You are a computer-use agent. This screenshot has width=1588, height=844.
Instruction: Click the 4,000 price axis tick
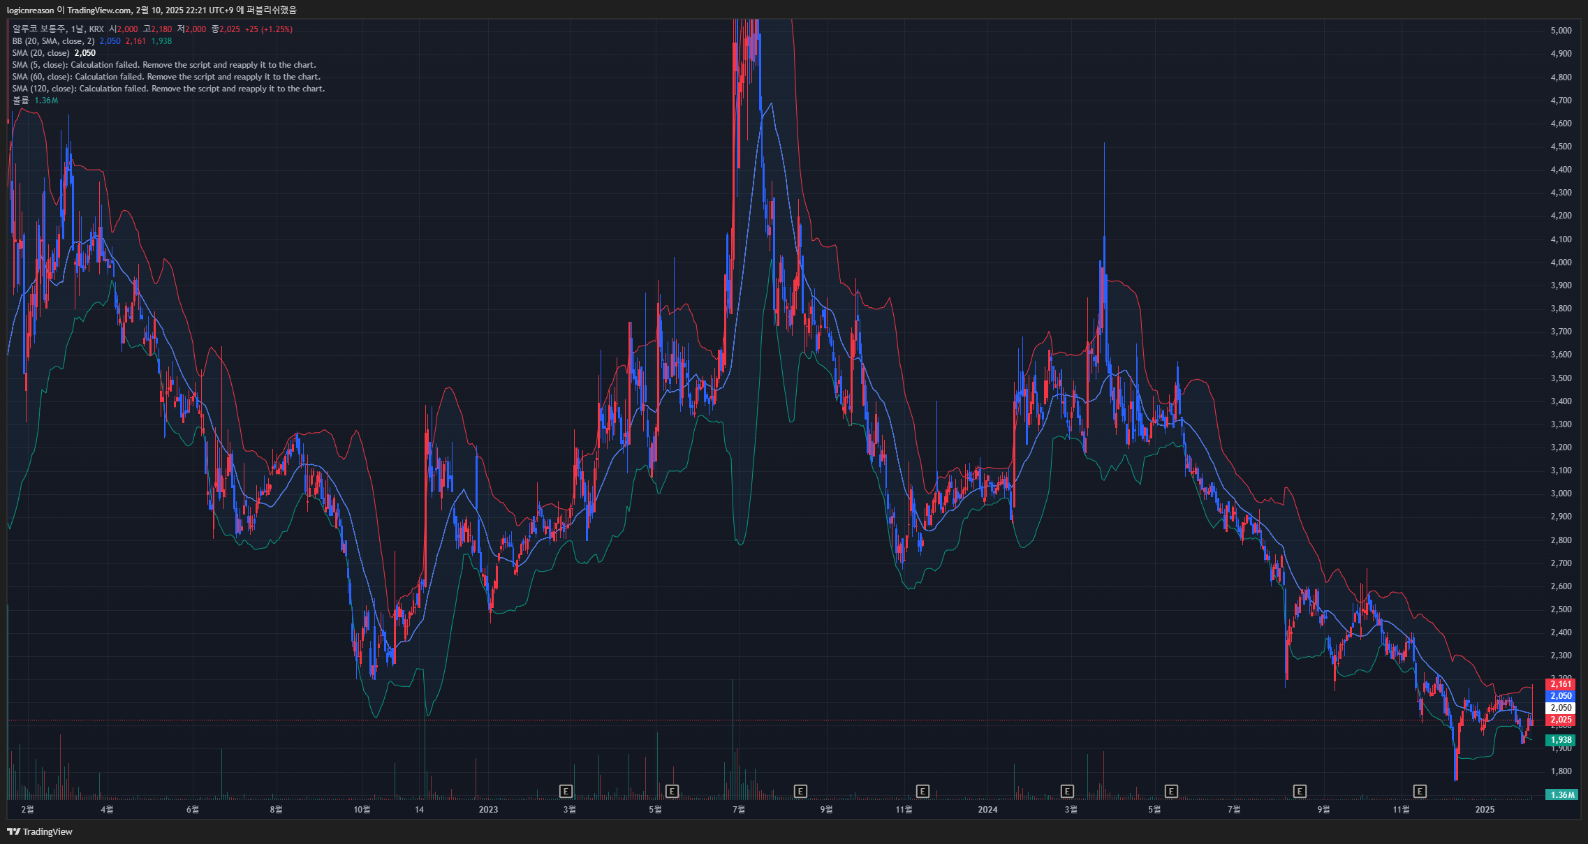click(x=1561, y=262)
